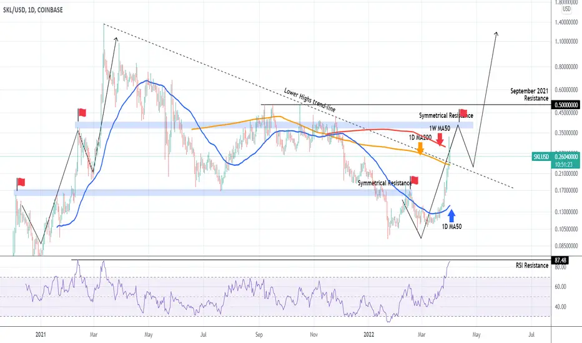582x343 pixels.
Task: Click the red arrow under 1W MA50
Action: tap(440, 139)
